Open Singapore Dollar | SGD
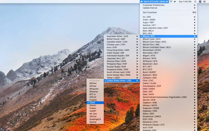The width and height of the screenshot is (209, 131). point(122,69)
